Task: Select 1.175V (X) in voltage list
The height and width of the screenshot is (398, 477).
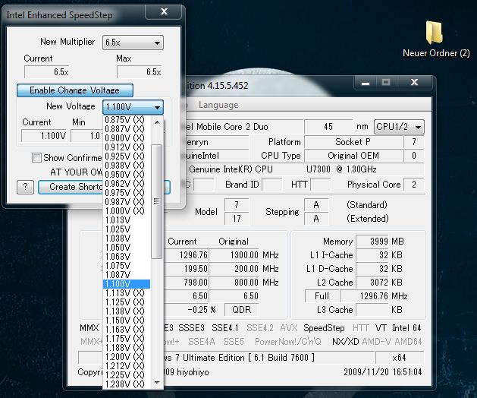Action: tap(127, 339)
